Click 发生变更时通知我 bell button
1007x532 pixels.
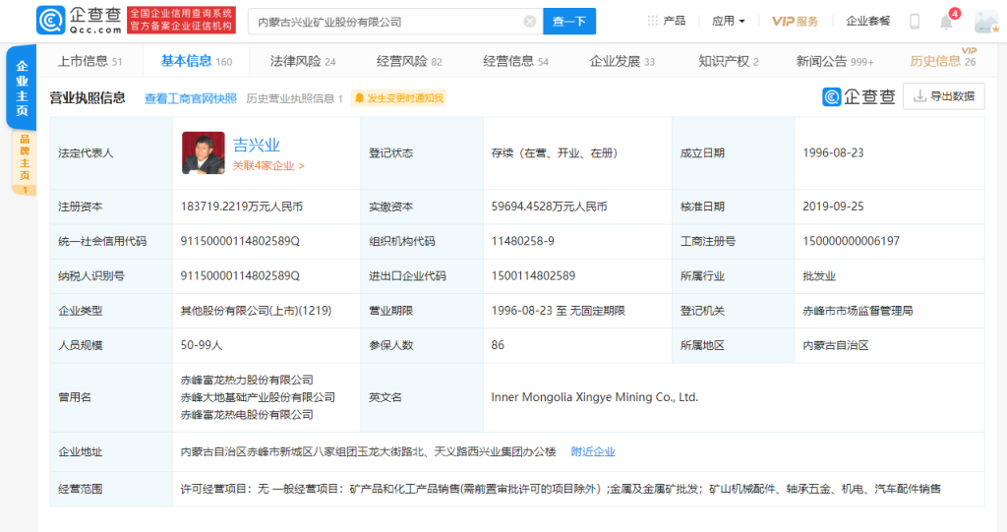point(399,98)
